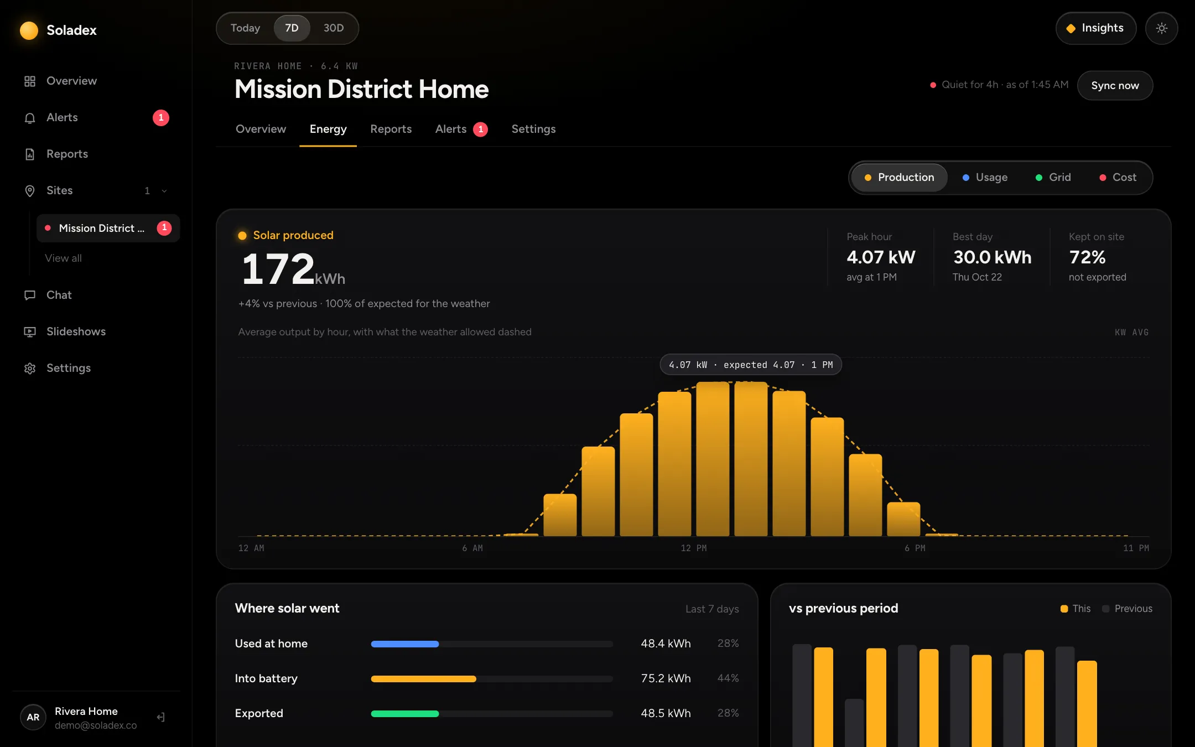The width and height of the screenshot is (1195, 747).
Task: Click the Slideshows presentation icon
Action: tap(30, 332)
